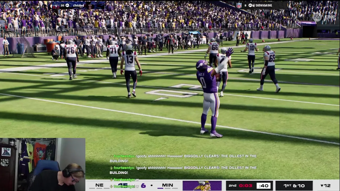Click the MIN team label in the scorebar

tap(167, 185)
